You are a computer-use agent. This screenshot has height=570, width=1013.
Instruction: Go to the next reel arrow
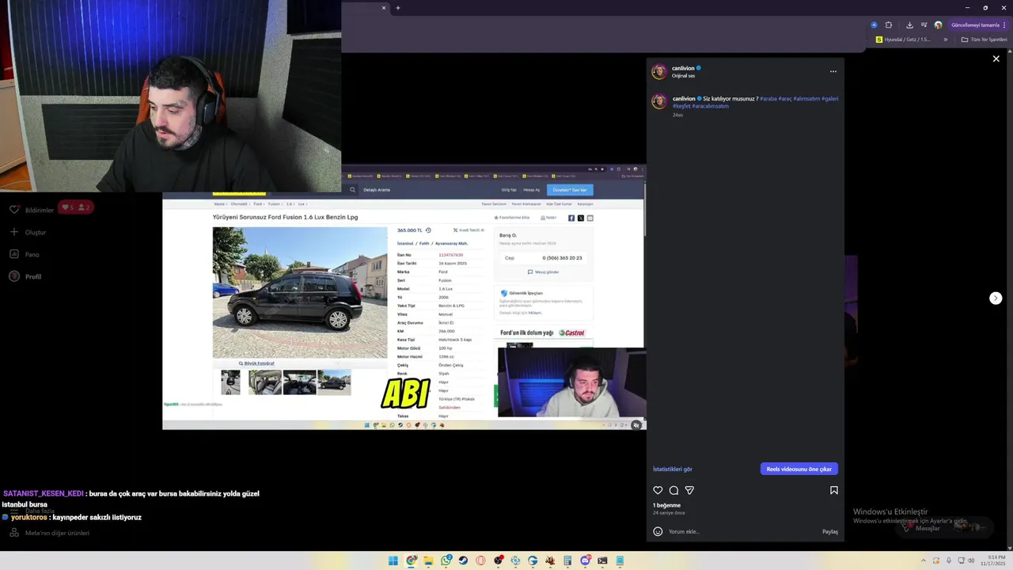point(996,298)
